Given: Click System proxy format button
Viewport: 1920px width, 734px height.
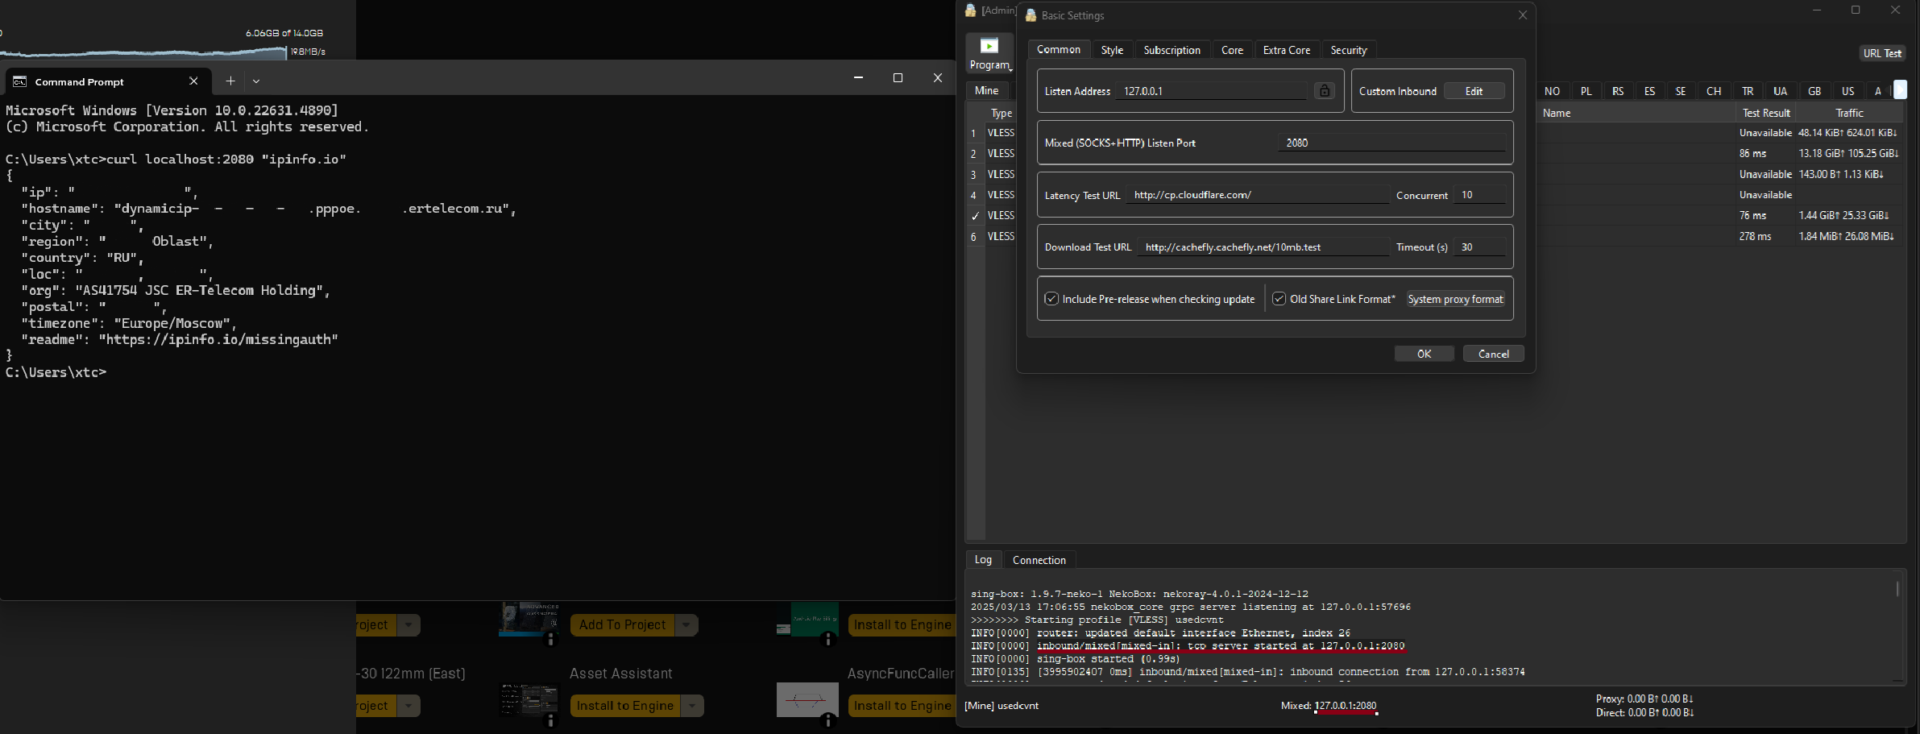Looking at the screenshot, I should pyautogui.click(x=1455, y=299).
